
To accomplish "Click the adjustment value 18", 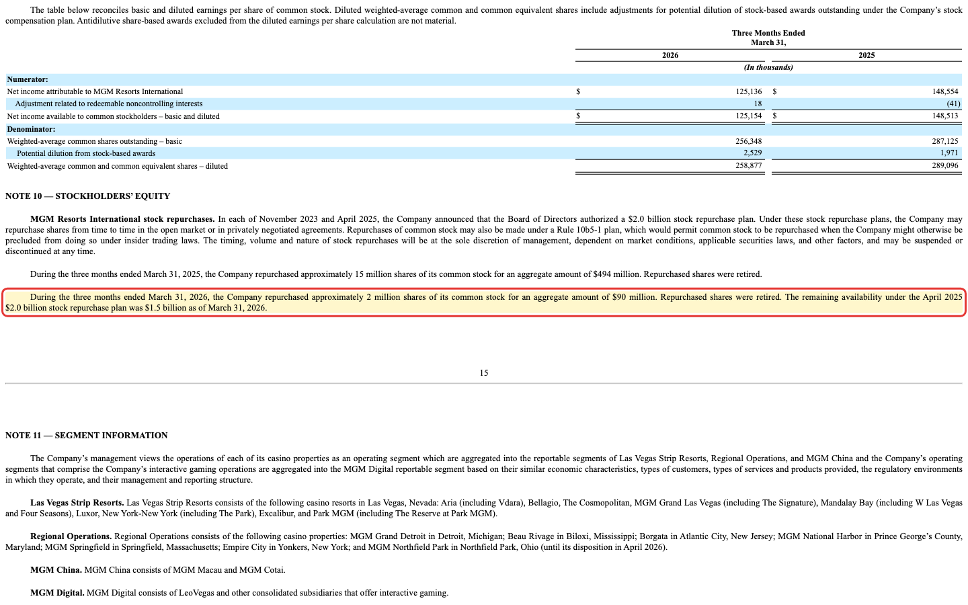I will [x=758, y=104].
